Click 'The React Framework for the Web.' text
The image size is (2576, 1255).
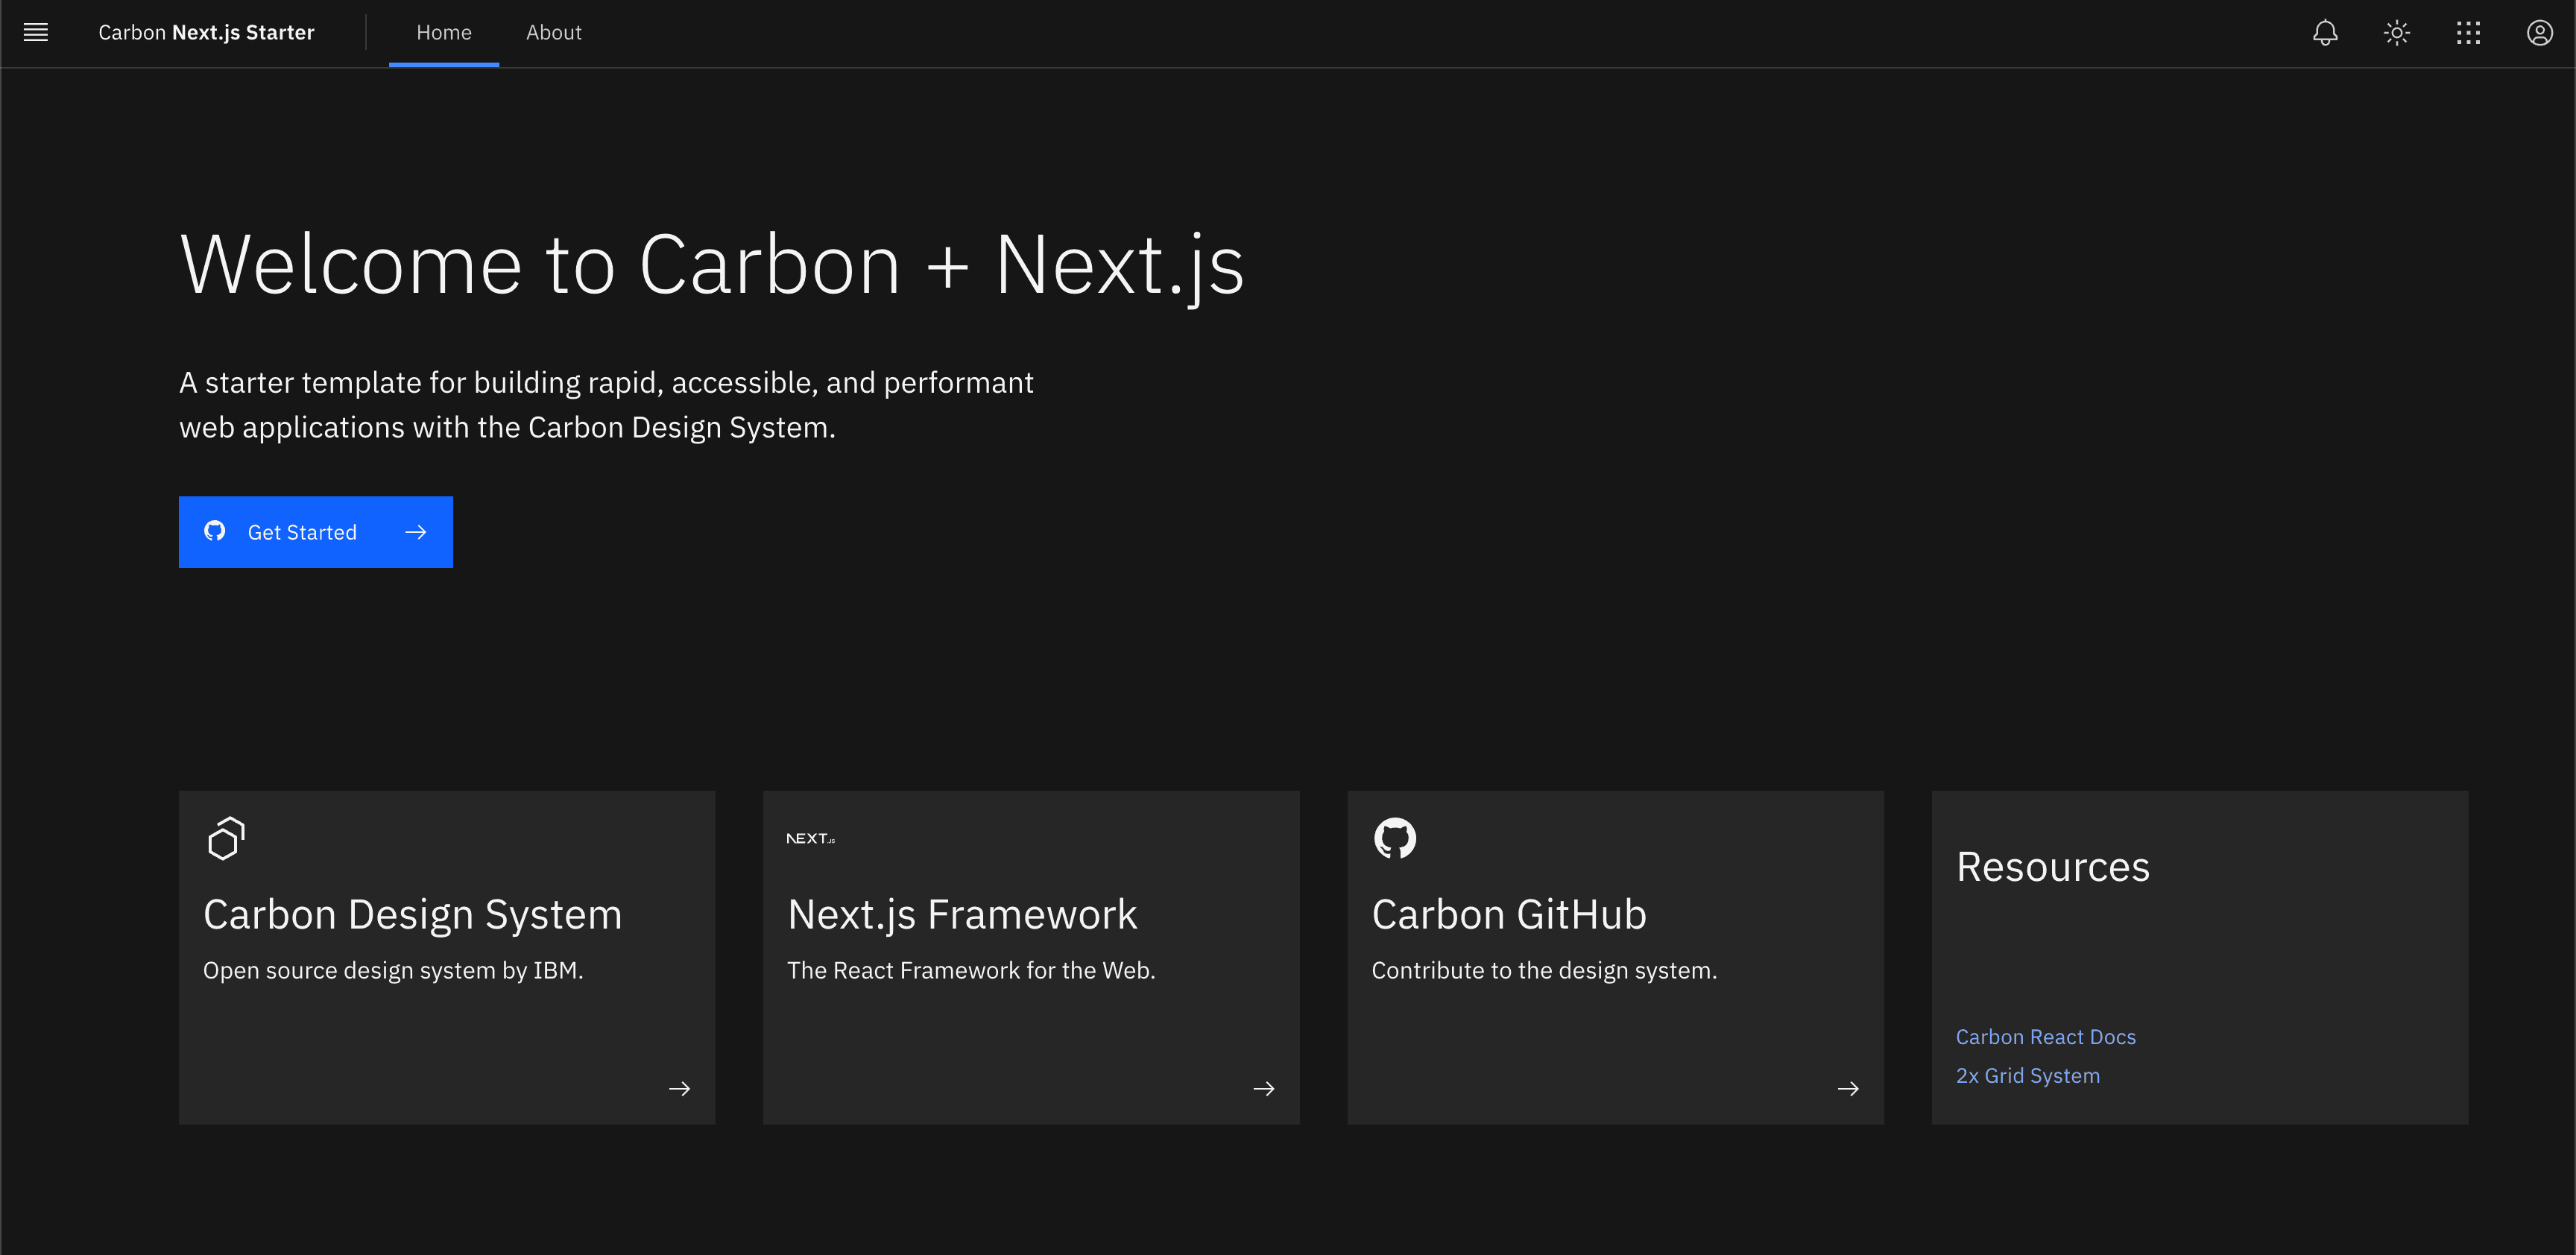coord(971,971)
